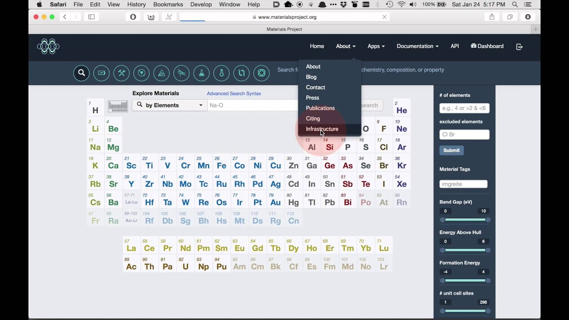Open the Dashboard link
The height and width of the screenshot is (320, 569).
click(487, 46)
